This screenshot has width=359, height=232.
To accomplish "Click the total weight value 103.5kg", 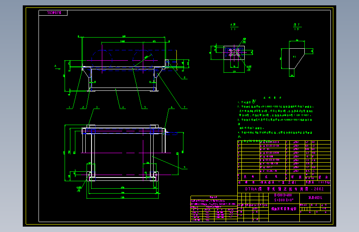I will (x=324, y=182).
